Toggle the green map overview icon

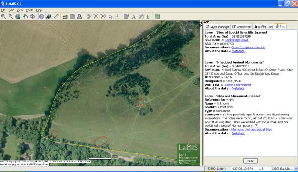coord(157,17)
